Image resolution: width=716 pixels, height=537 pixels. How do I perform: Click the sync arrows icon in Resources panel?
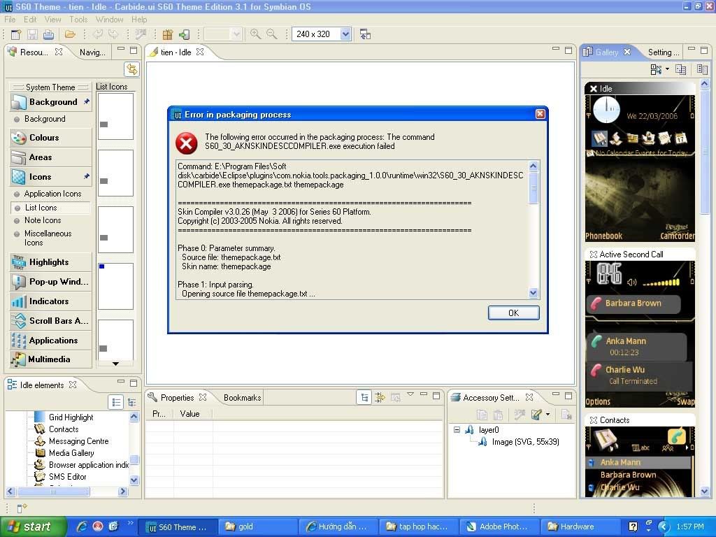pyautogui.click(x=132, y=69)
